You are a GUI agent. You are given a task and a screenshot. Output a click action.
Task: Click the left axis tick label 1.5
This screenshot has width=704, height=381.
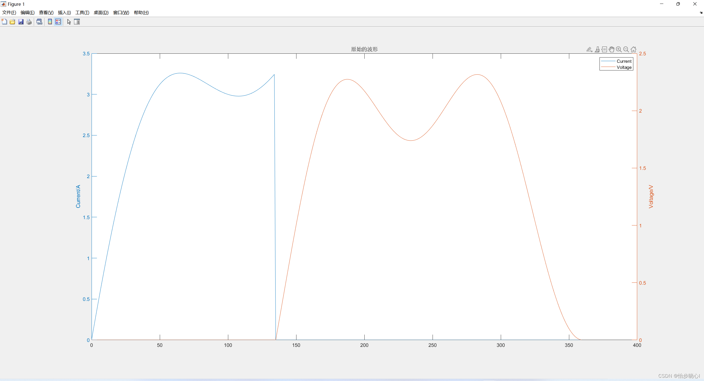[86, 217]
